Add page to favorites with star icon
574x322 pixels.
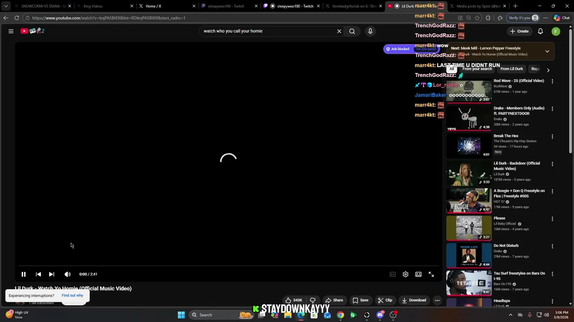click(x=477, y=18)
